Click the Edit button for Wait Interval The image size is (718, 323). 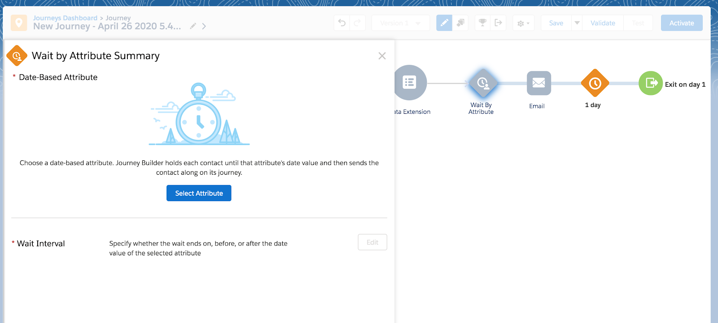tap(372, 242)
